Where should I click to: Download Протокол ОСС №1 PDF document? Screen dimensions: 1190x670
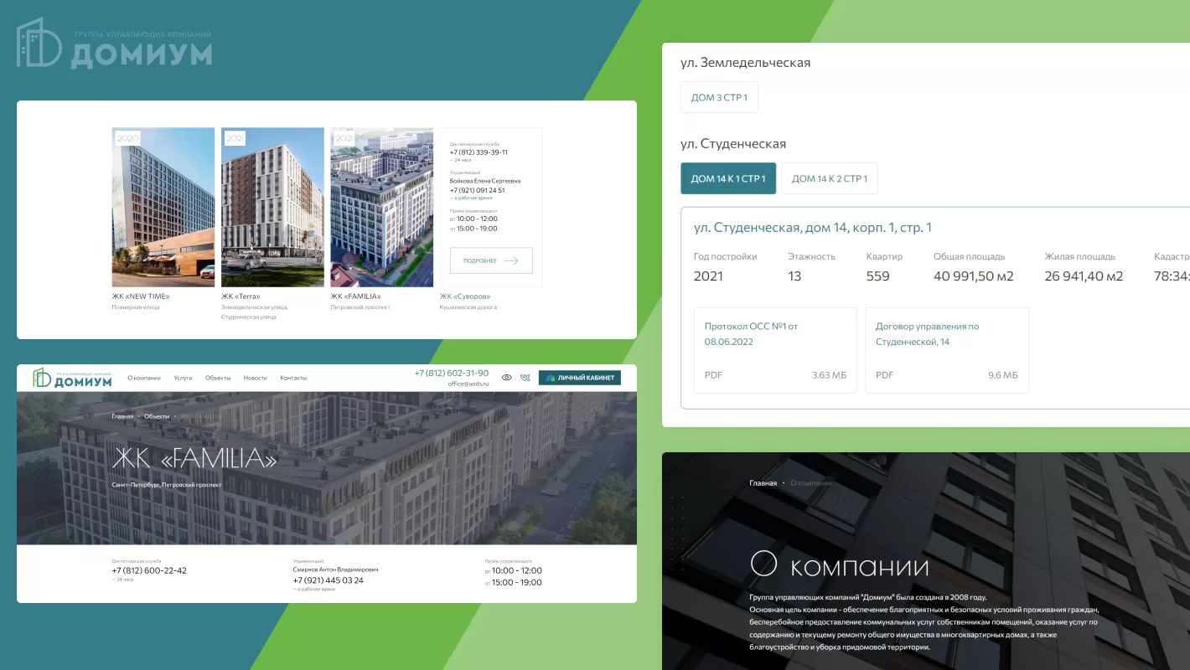point(775,349)
